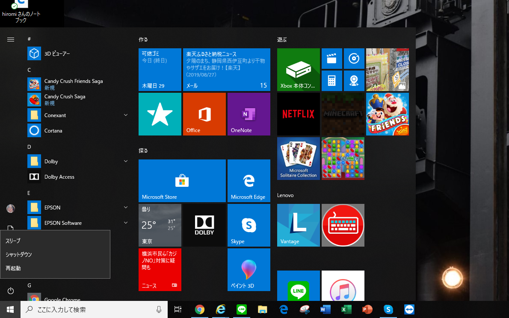Open the DOLBY tile
Screen dimensions: 509x318
[x=204, y=225]
